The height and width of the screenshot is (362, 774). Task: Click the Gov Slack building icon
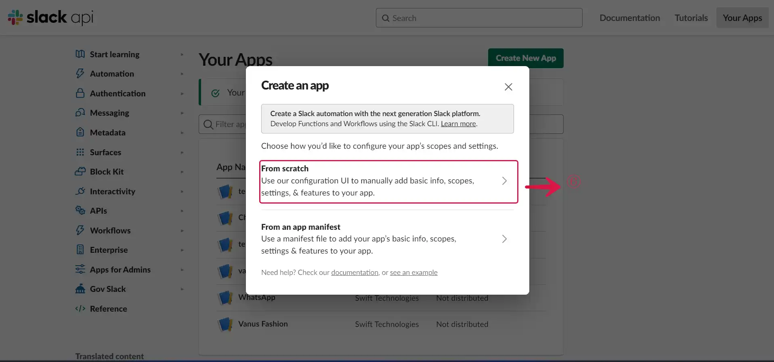point(80,289)
